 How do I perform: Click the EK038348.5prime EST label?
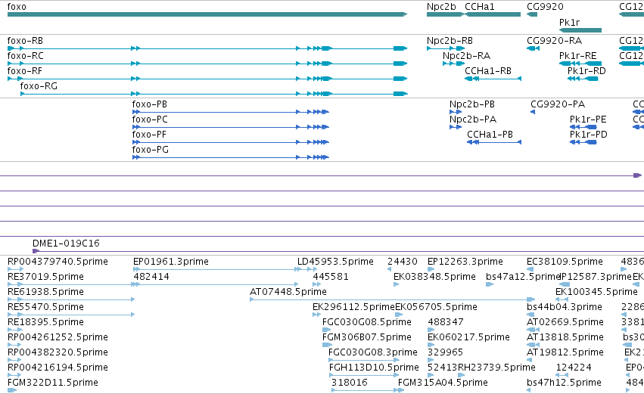pos(434,277)
